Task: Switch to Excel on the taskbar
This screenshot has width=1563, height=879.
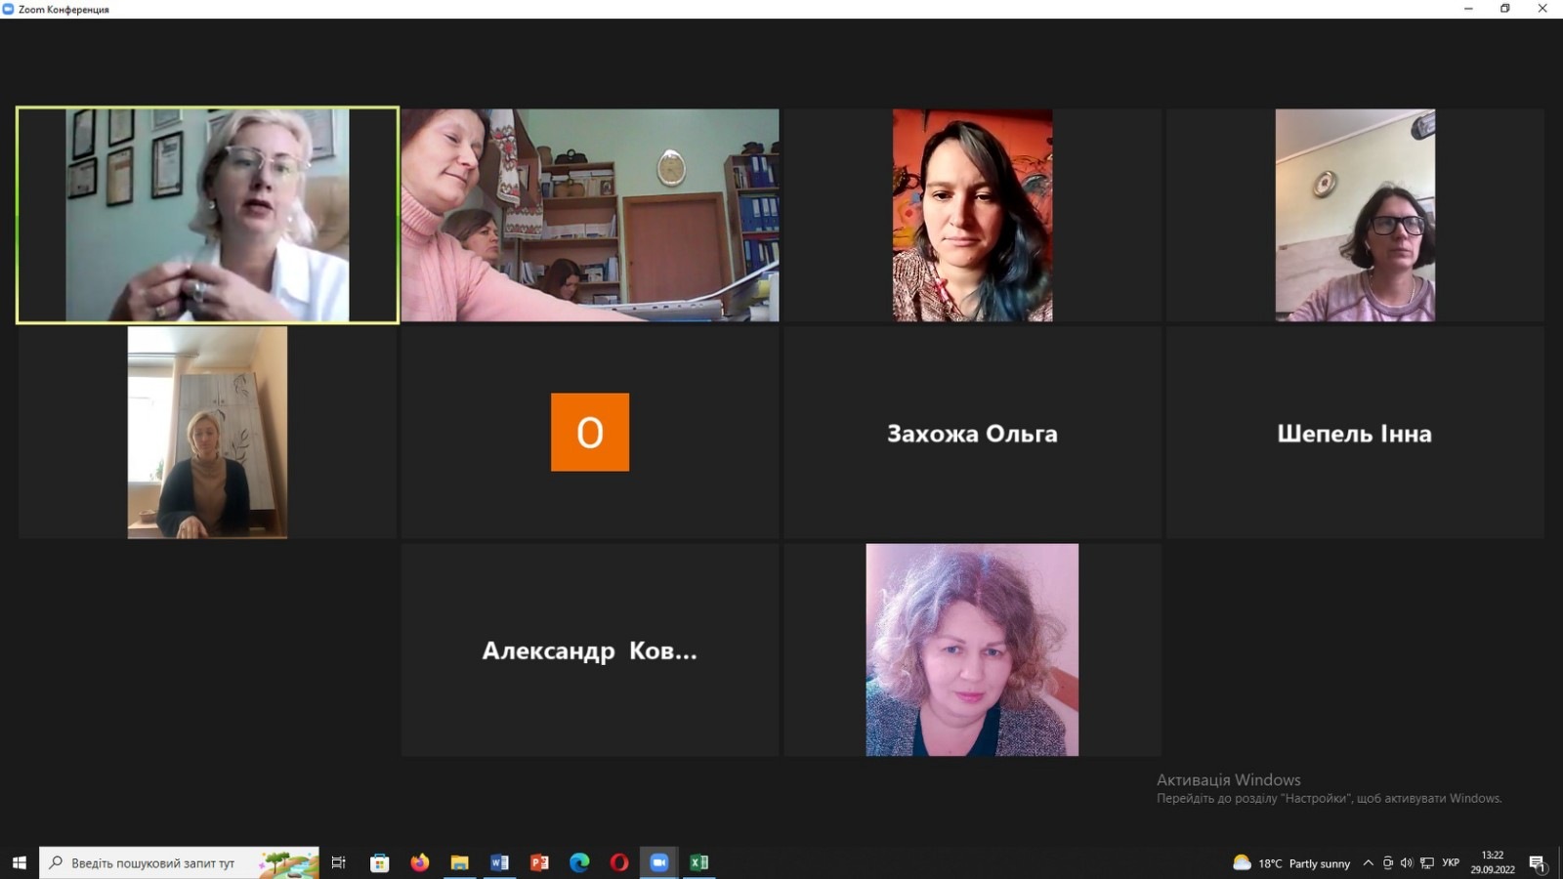Action: 699,862
